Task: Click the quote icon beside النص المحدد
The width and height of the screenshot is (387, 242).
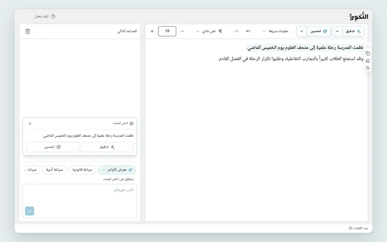Action: tap(131, 123)
